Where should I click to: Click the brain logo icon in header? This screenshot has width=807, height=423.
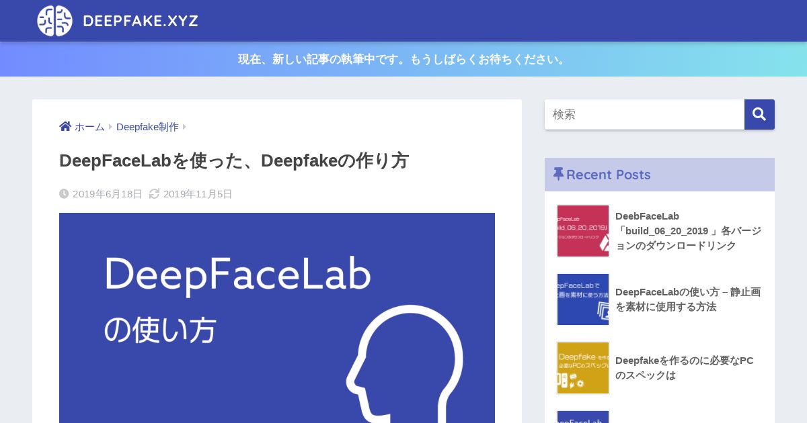[x=54, y=21]
